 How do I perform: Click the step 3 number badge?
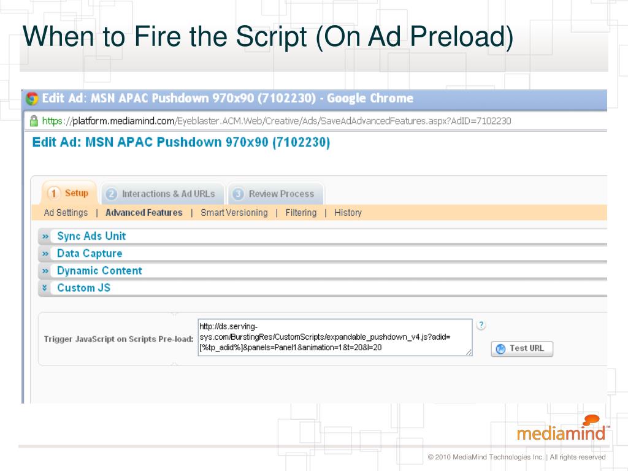click(238, 194)
